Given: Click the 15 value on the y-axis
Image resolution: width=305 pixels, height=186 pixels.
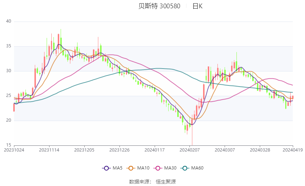Looking at the screenshot, I should point(9,145).
